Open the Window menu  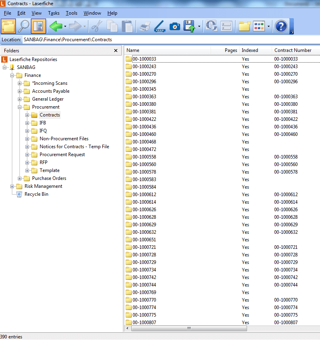point(92,13)
